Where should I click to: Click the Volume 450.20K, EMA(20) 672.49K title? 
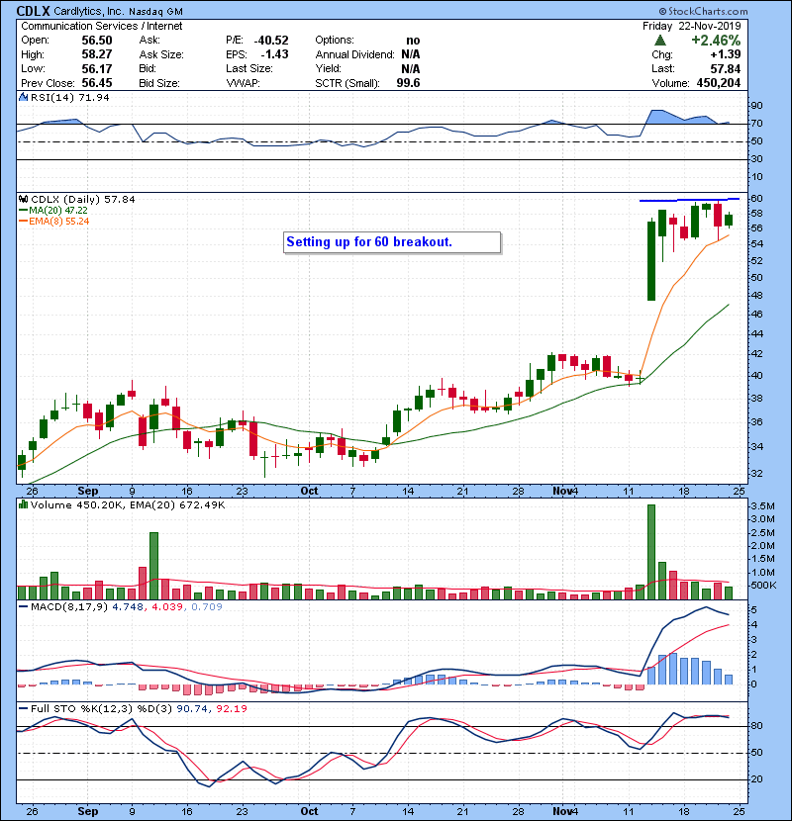[x=128, y=504]
